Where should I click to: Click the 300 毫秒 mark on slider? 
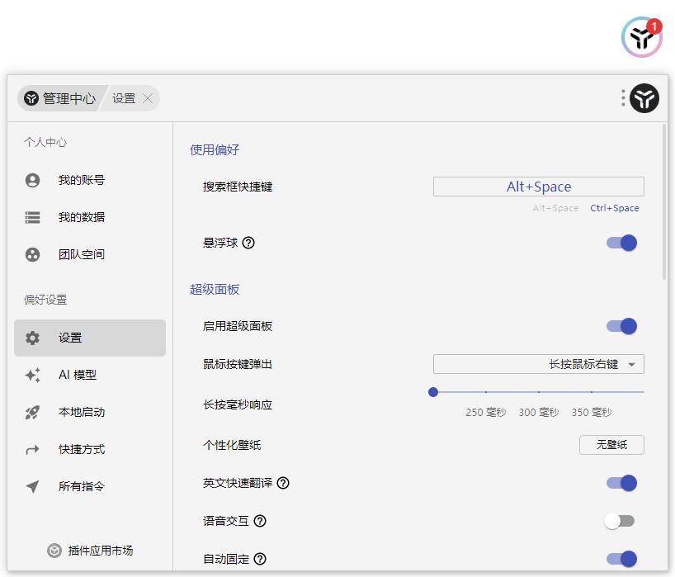538,392
